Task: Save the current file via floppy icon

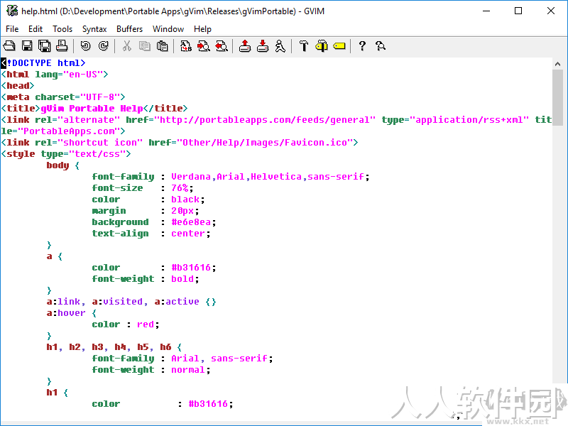Action: 27,46
